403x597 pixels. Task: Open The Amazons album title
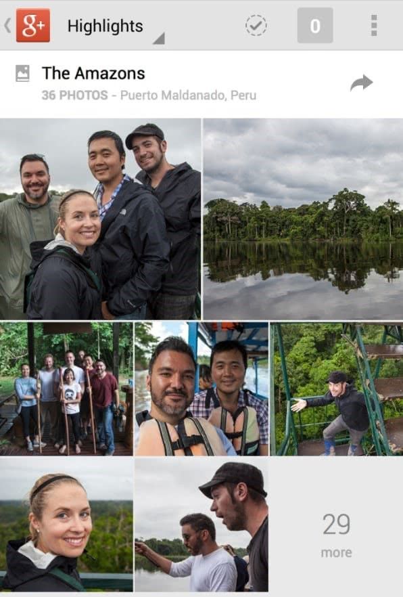pyautogui.click(x=93, y=73)
